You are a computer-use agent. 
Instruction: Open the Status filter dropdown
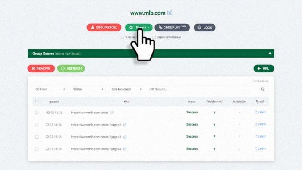[88, 89]
